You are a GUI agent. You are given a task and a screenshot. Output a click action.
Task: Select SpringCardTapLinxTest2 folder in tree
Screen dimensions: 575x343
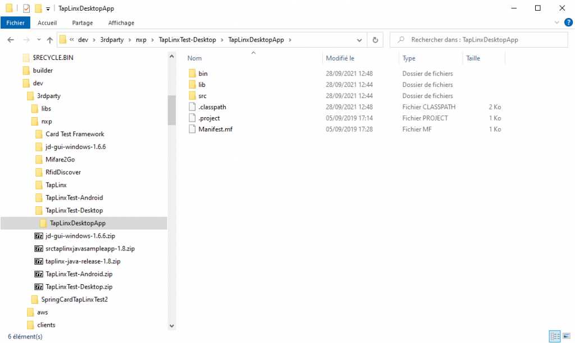click(x=75, y=299)
